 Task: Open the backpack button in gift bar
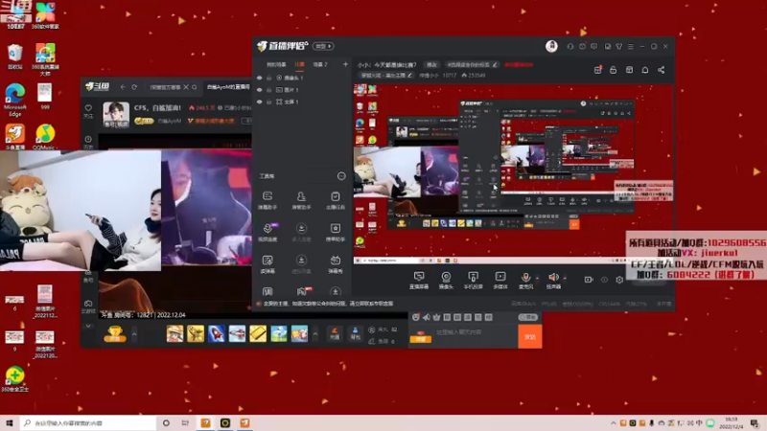click(355, 333)
